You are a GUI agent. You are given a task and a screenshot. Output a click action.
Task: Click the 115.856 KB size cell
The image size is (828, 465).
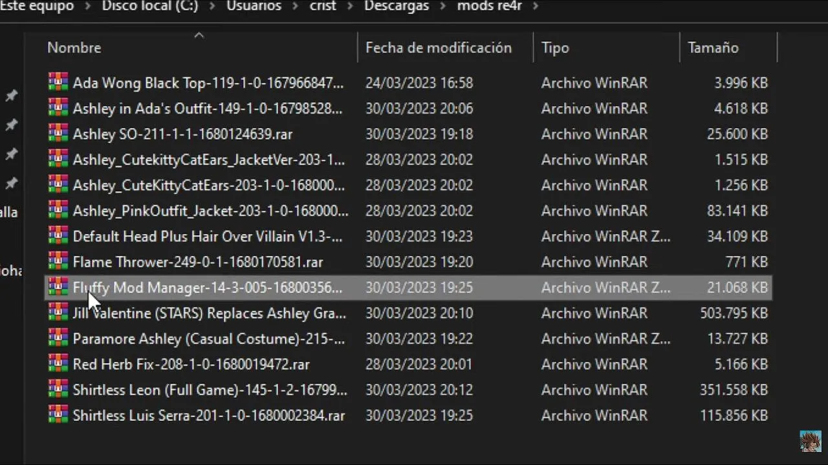click(734, 415)
